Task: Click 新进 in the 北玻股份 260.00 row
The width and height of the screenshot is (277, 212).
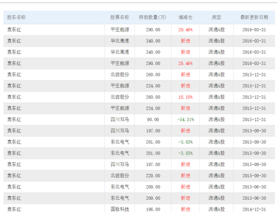Action: [x=186, y=74]
